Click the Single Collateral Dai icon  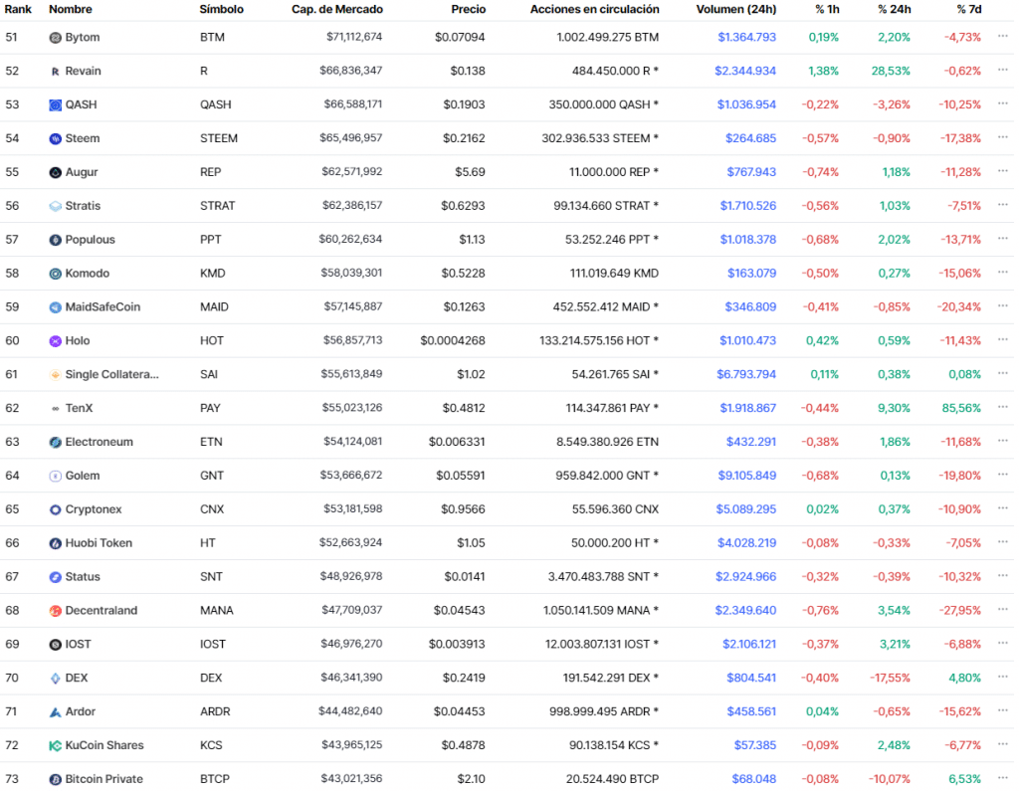(56, 375)
